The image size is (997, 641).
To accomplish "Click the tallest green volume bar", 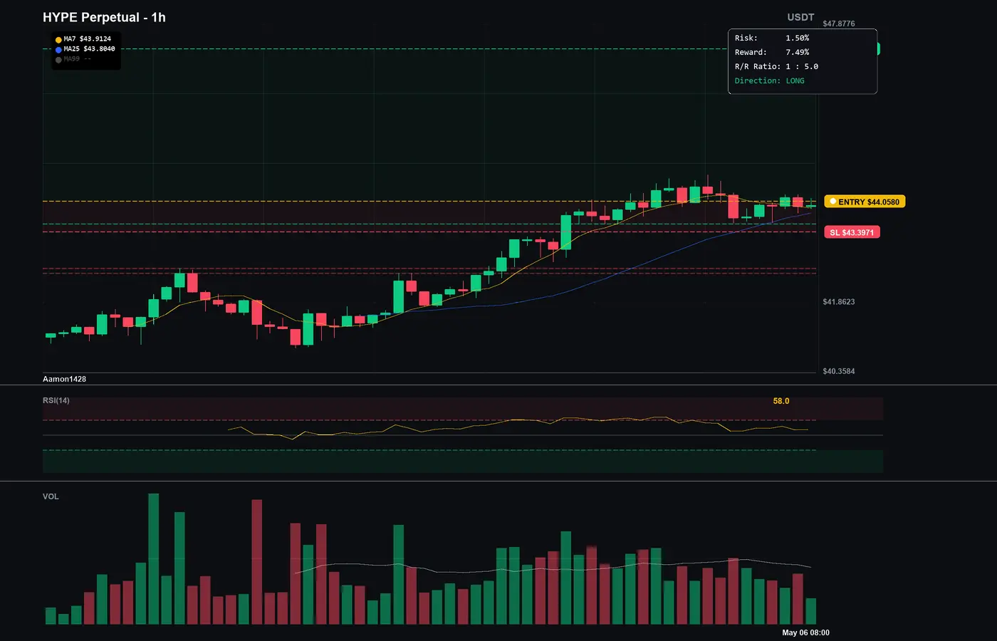I will tap(153, 559).
